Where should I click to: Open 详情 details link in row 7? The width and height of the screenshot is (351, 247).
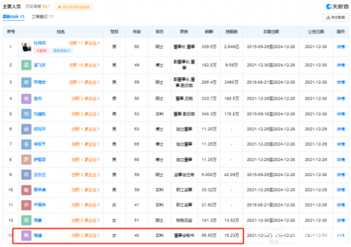341,144
